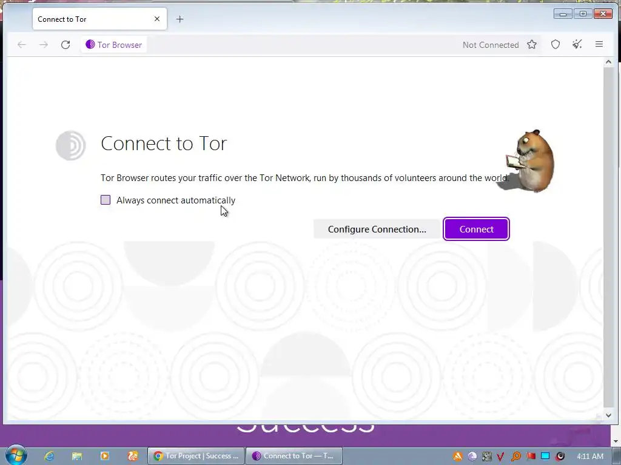
Task: Click the Tor Browser identity box
Action: click(x=113, y=45)
